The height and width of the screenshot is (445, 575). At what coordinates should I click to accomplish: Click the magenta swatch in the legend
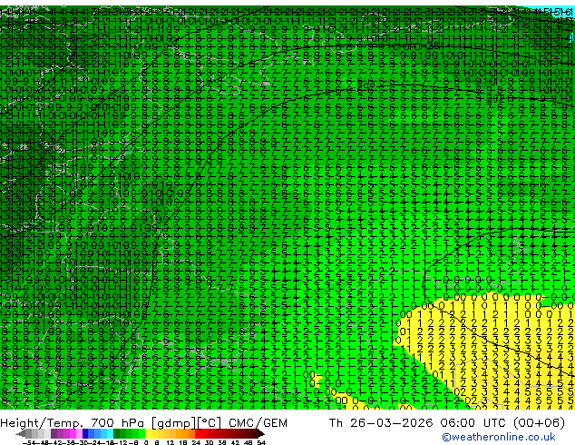pos(73,433)
